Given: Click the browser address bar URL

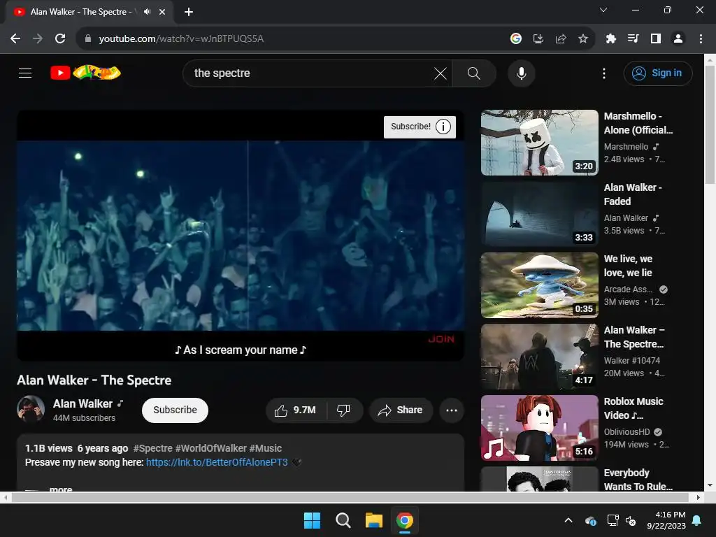Looking at the screenshot, I should pos(181,39).
